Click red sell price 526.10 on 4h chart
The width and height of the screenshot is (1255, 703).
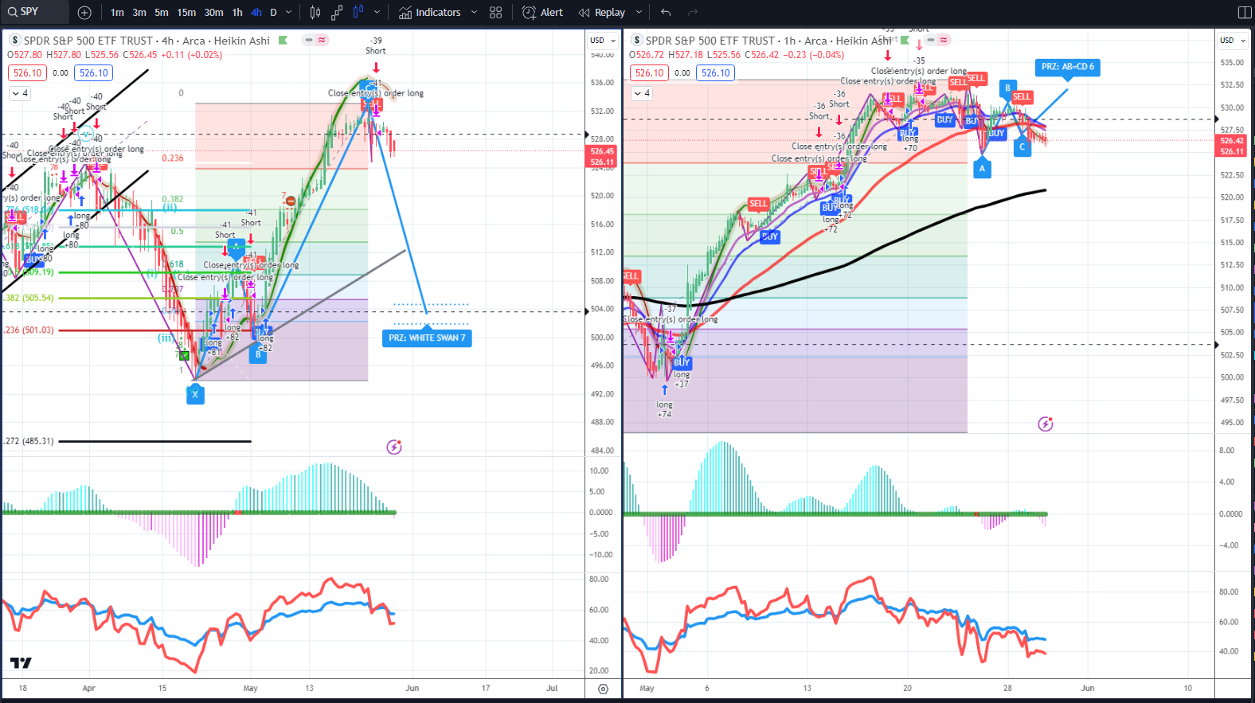click(28, 73)
